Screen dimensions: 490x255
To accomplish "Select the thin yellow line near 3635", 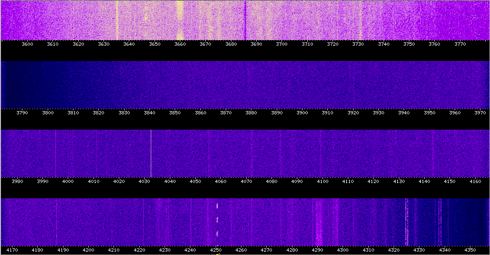I will (x=116, y=20).
